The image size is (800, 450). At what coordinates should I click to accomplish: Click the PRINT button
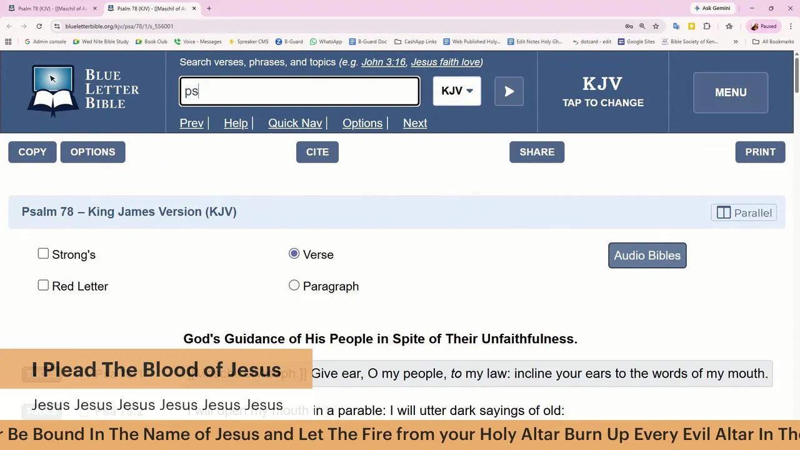point(760,152)
